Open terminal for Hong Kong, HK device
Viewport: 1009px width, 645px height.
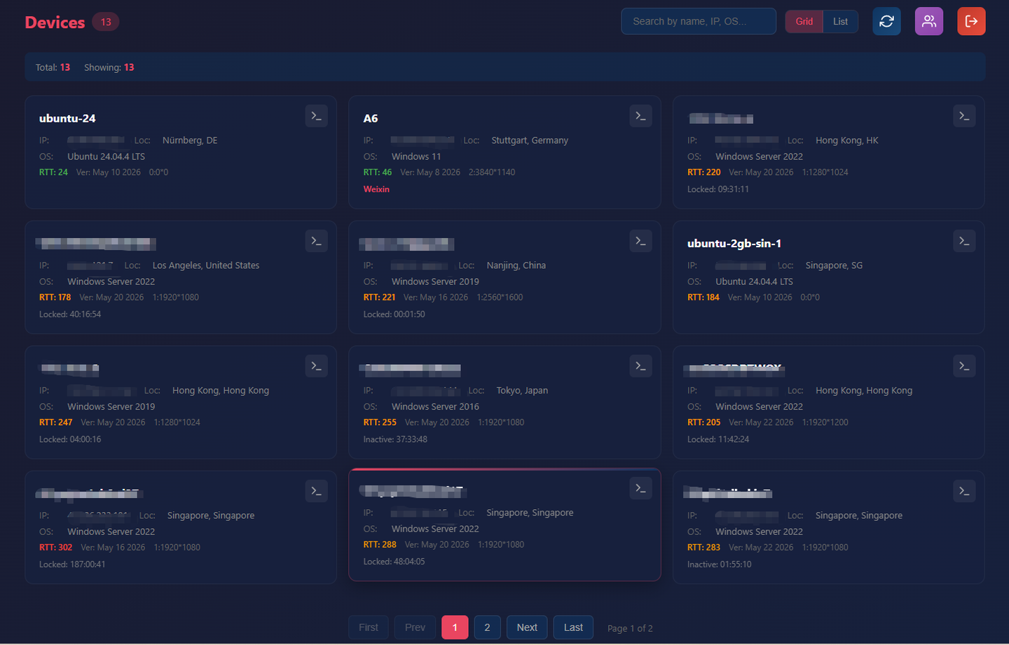(x=964, y=116)
